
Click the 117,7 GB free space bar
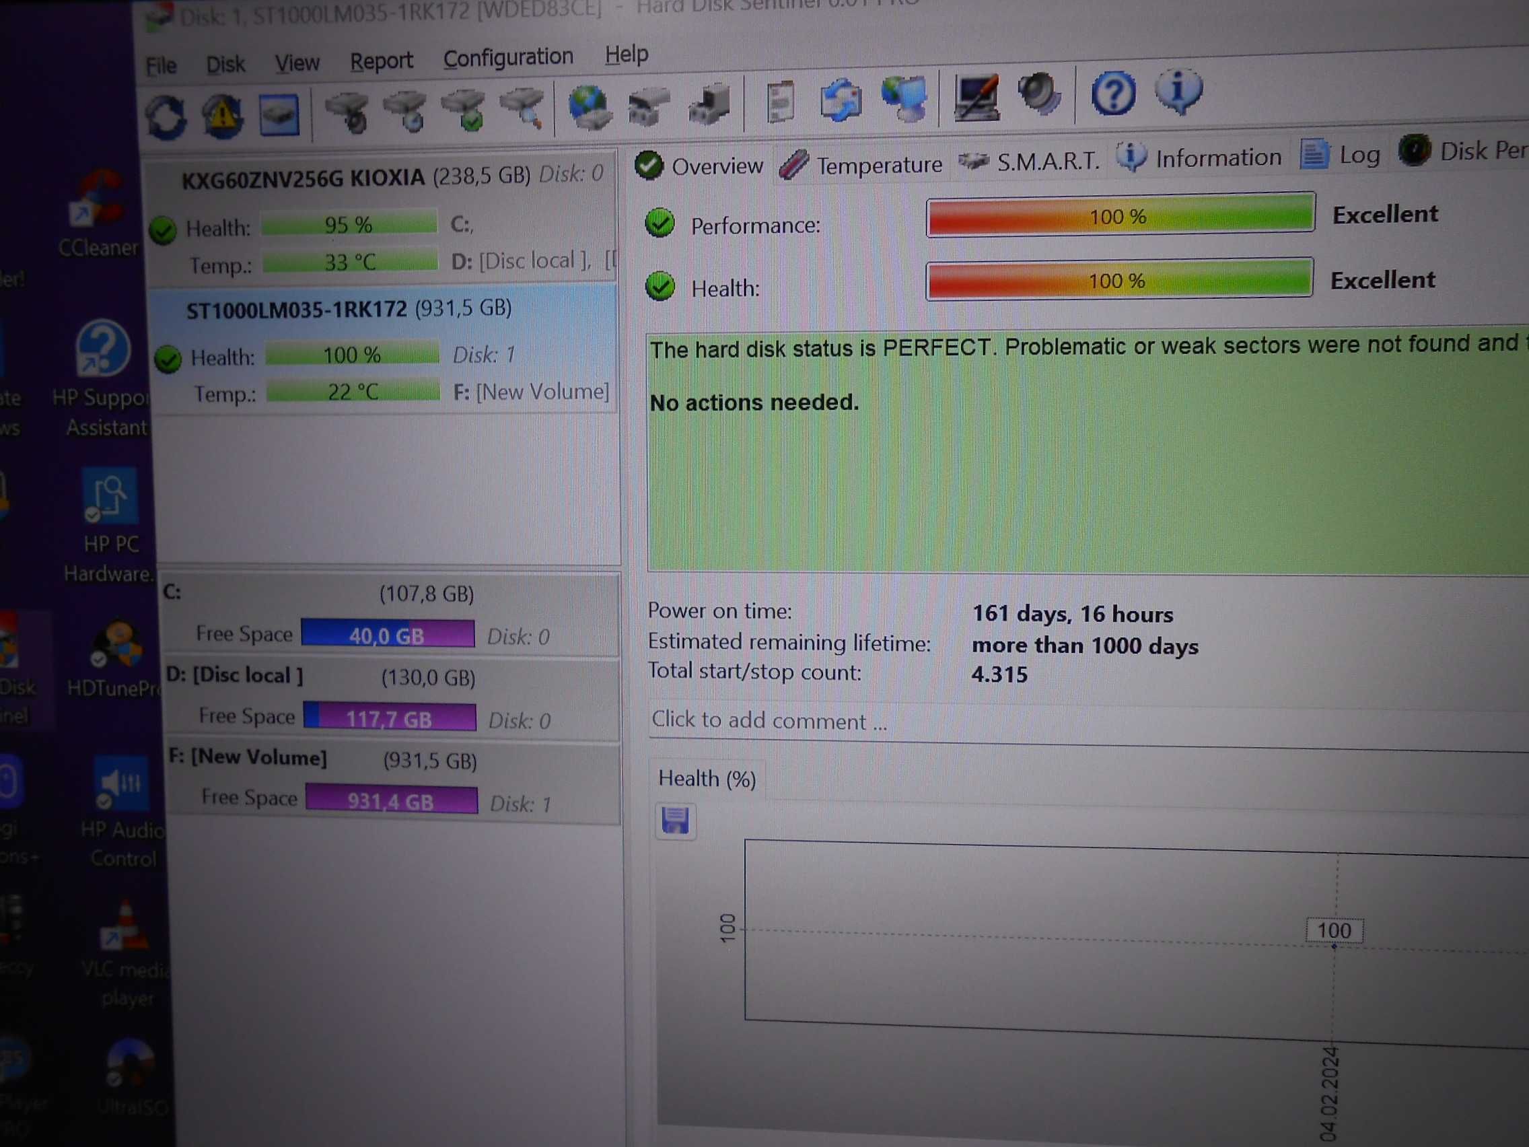click(x=390, y=718)
